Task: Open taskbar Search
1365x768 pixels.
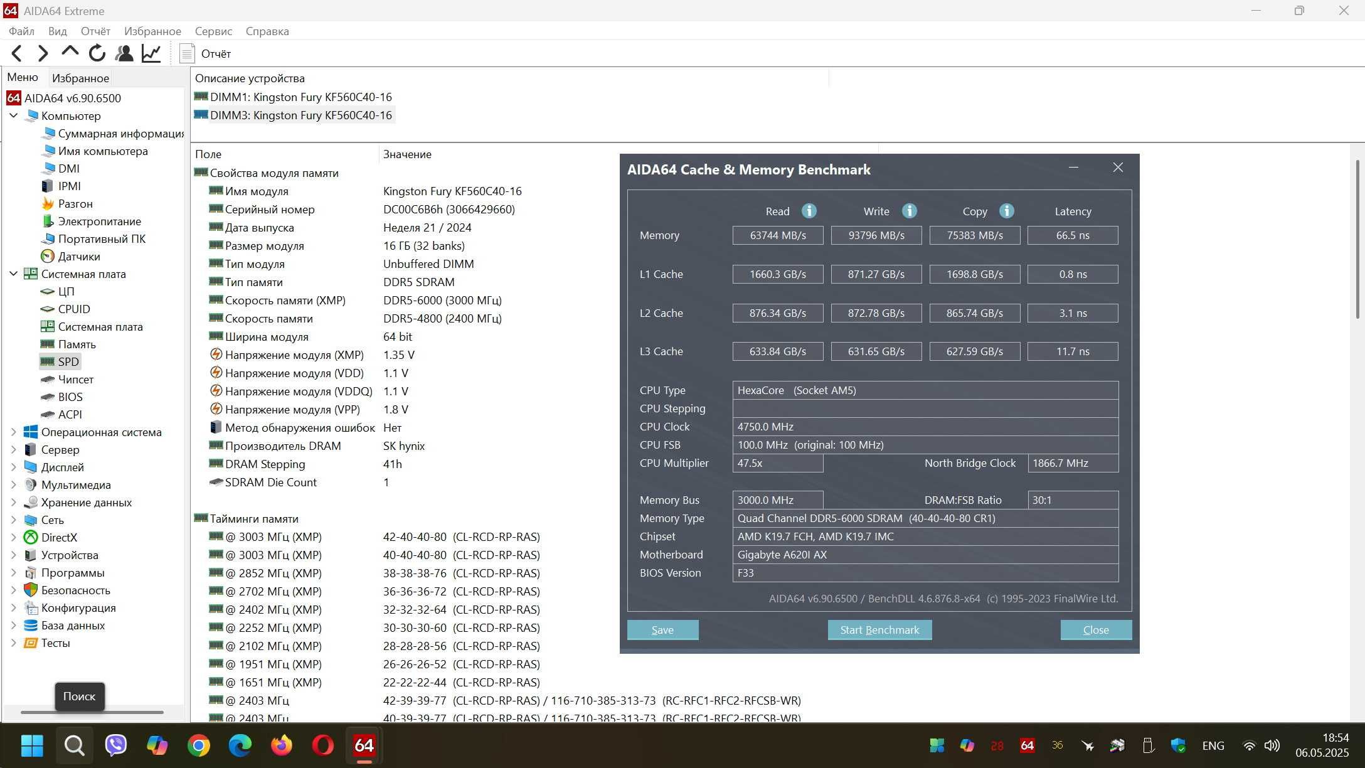Action: click(x=74, y=745)
